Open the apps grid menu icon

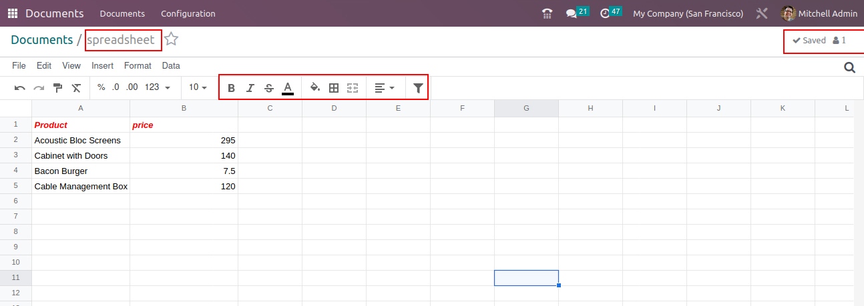(x=13, y=13)
